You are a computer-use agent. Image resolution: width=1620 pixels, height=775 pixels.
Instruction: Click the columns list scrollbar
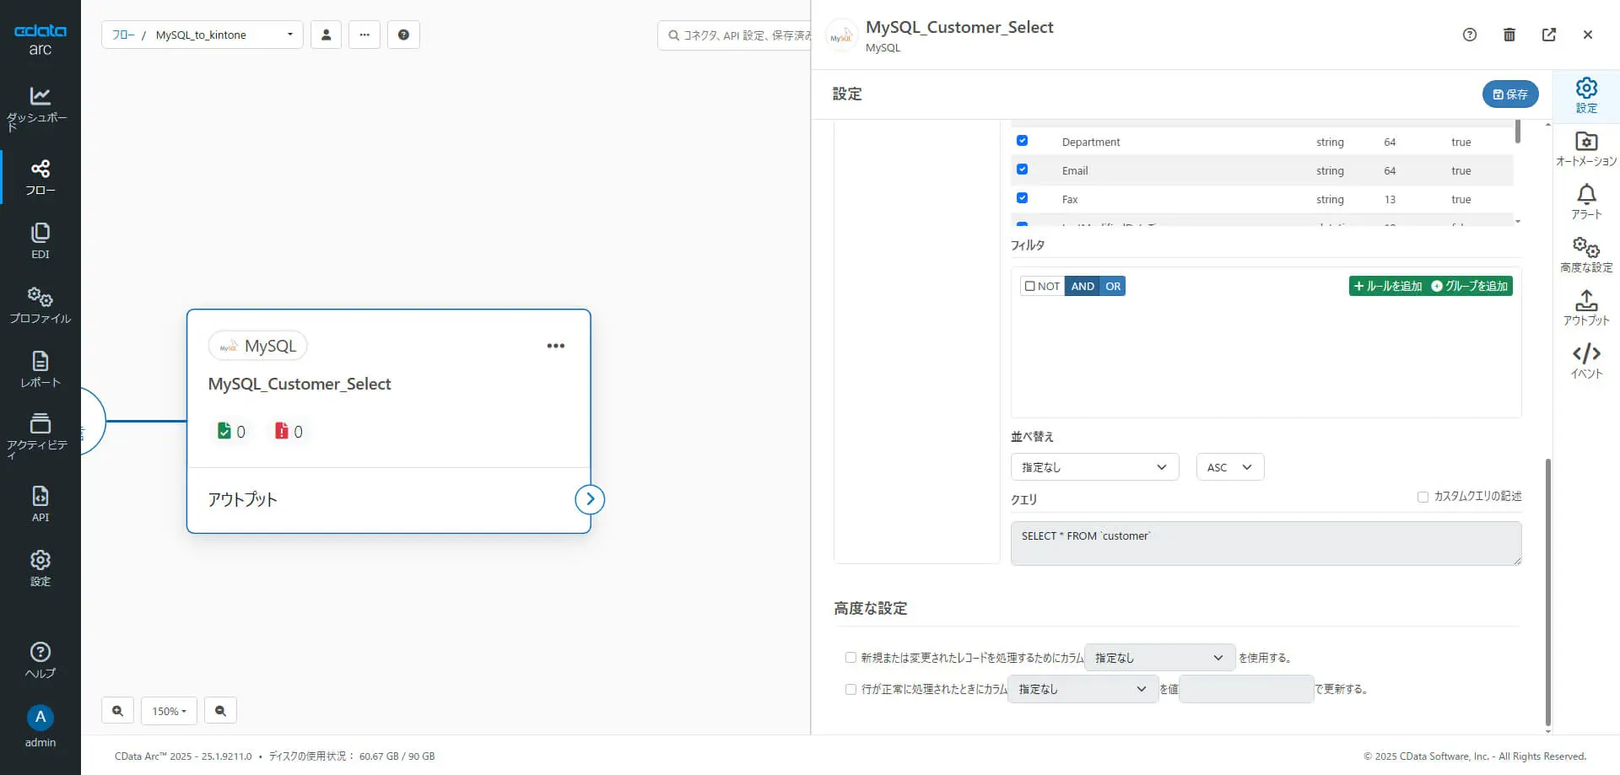coord(1518,132)
